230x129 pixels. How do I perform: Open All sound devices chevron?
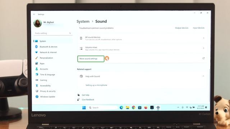[203, 38]
